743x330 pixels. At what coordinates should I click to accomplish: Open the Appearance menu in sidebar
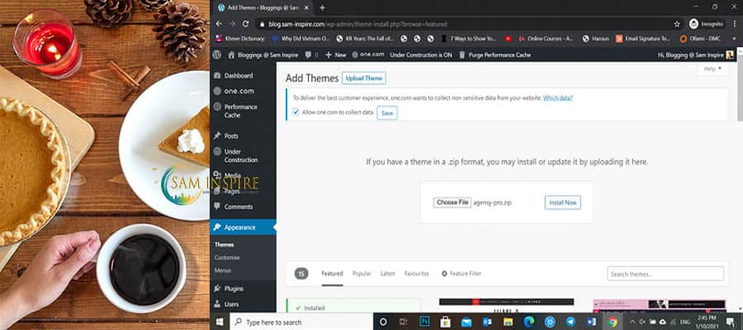point(243,227)
